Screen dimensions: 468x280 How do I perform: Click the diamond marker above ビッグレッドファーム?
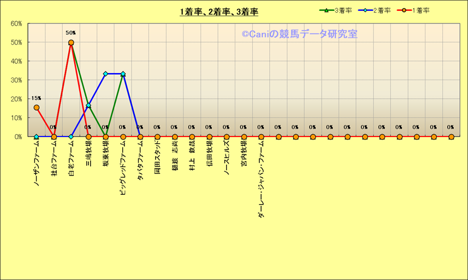[123, 74]
